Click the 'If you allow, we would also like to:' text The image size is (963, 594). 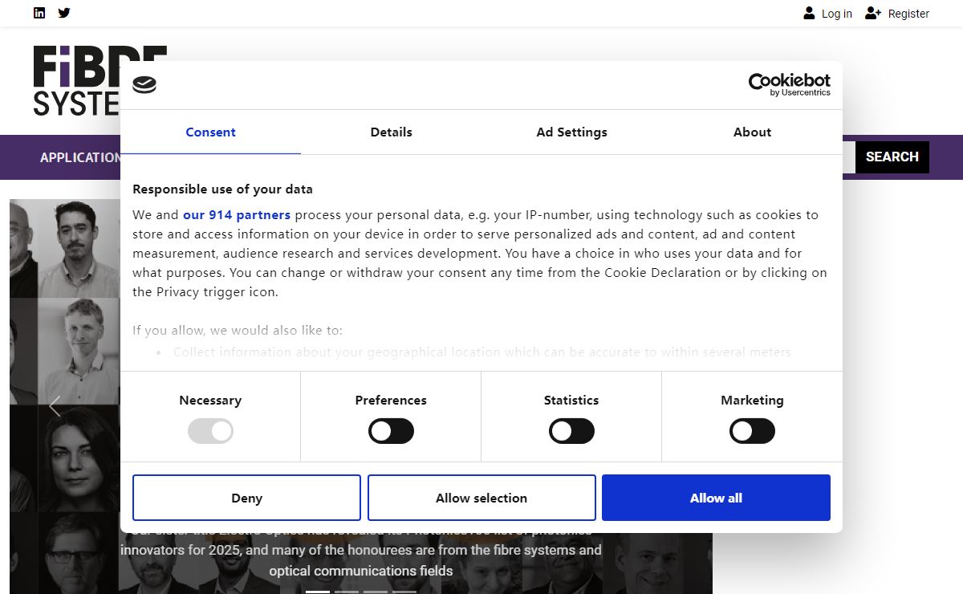click(238, 330)
